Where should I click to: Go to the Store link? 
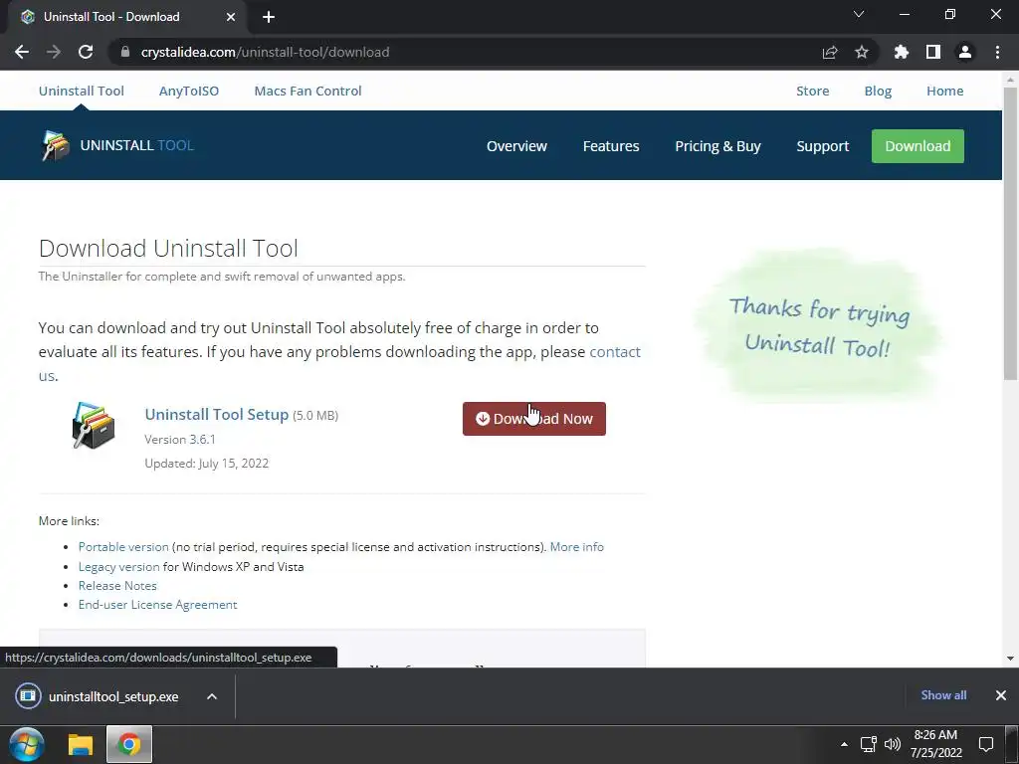[812, 91]
